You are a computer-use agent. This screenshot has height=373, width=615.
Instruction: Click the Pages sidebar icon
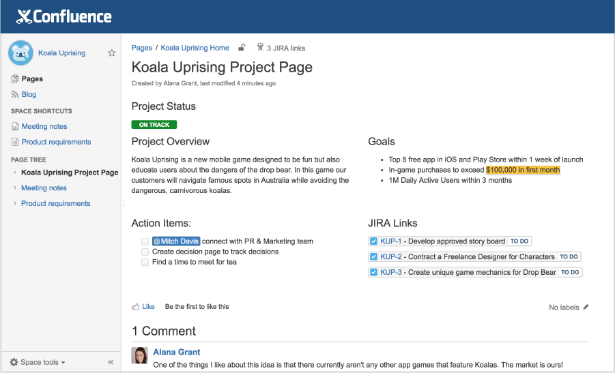click(15, 78)
